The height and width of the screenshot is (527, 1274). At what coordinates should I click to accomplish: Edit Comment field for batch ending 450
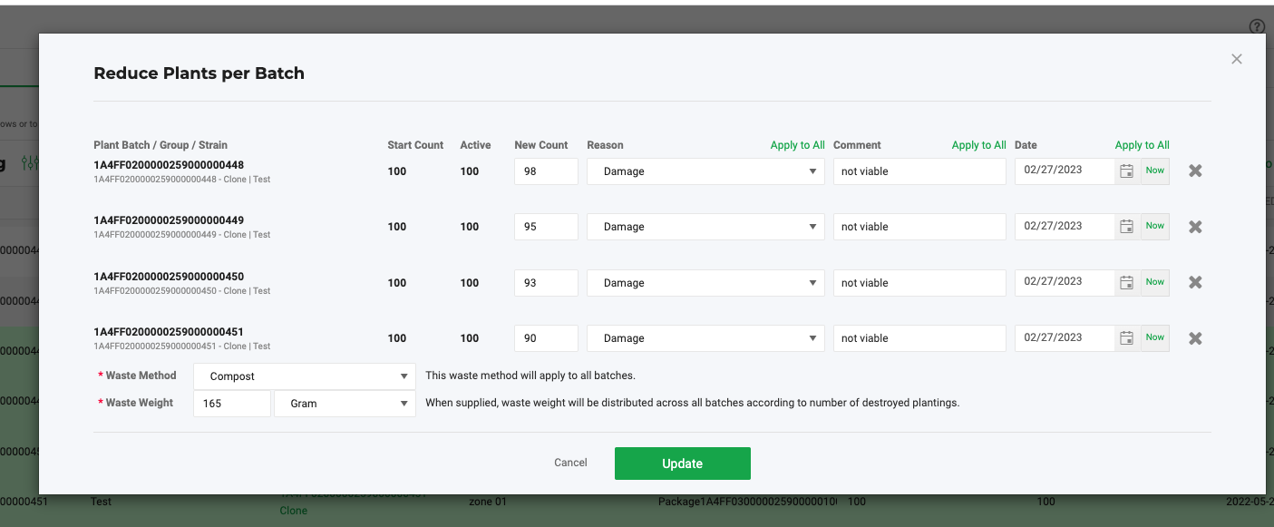pos(919,283)
